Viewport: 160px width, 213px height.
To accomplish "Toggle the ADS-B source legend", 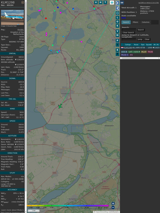I will [x=124, y=52].
